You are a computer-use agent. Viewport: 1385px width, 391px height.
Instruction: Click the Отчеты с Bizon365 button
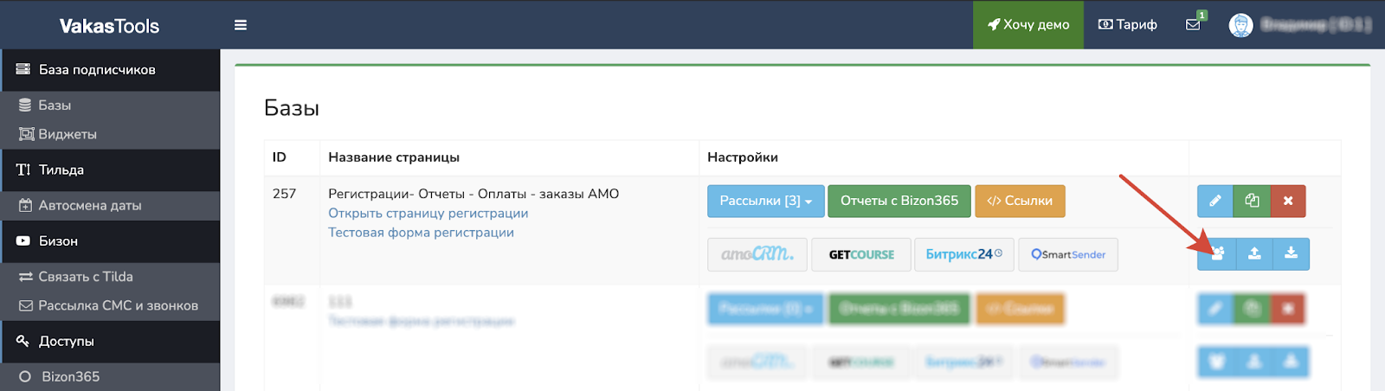tap(899, 201)
